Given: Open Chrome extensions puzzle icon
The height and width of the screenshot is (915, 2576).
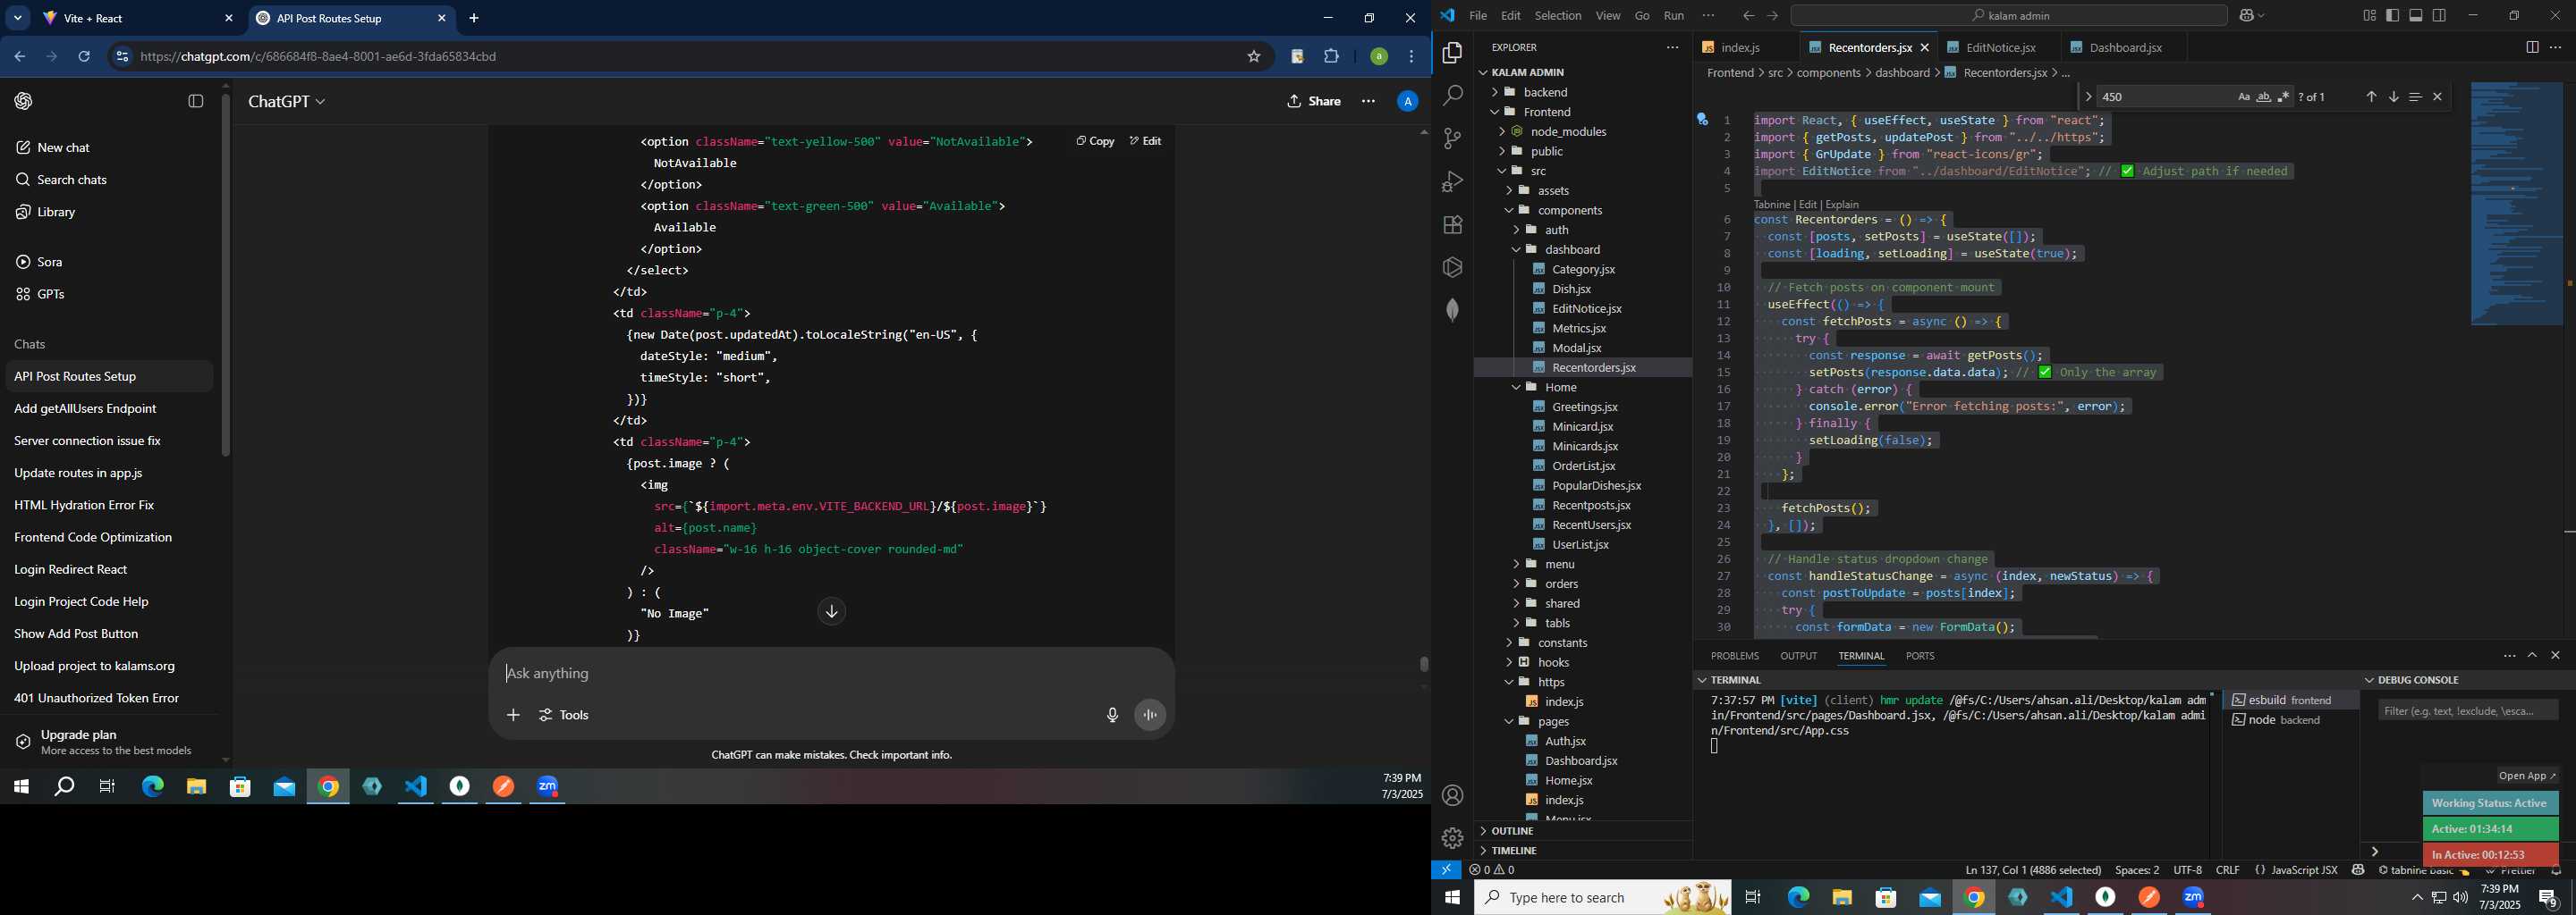Looking at the screenshot, I should 1332,57.
